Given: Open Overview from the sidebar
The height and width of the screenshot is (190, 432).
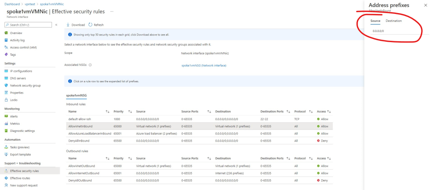Looking at the screenshot, I should tap(16, 33).
